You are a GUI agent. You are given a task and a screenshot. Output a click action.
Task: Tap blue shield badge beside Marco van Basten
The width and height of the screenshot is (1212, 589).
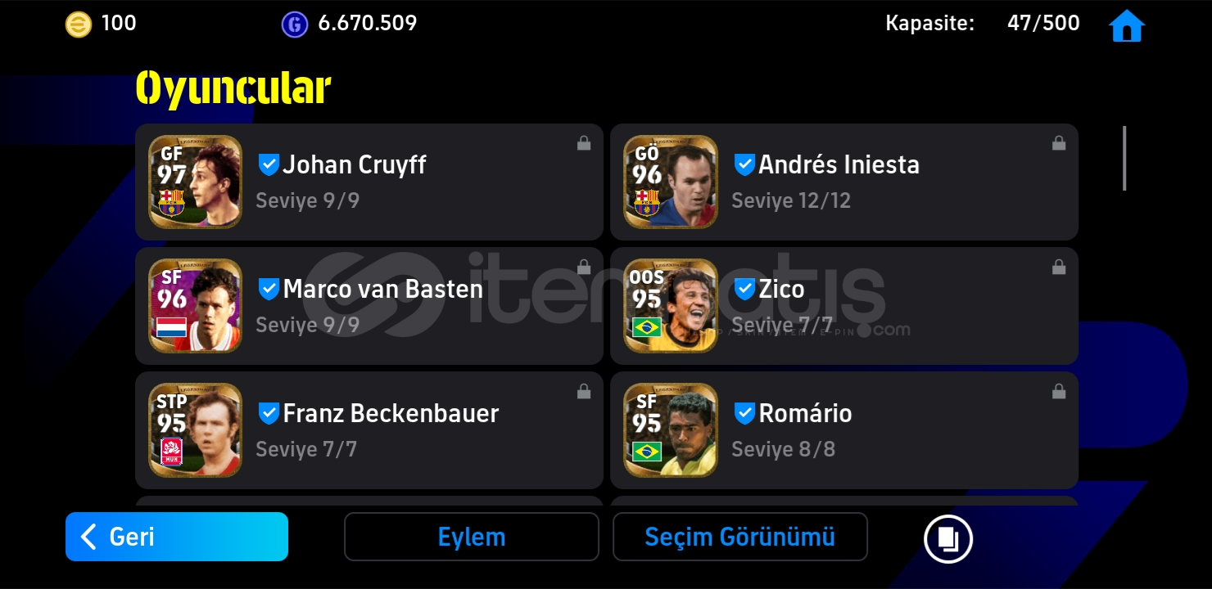[269, 289]
